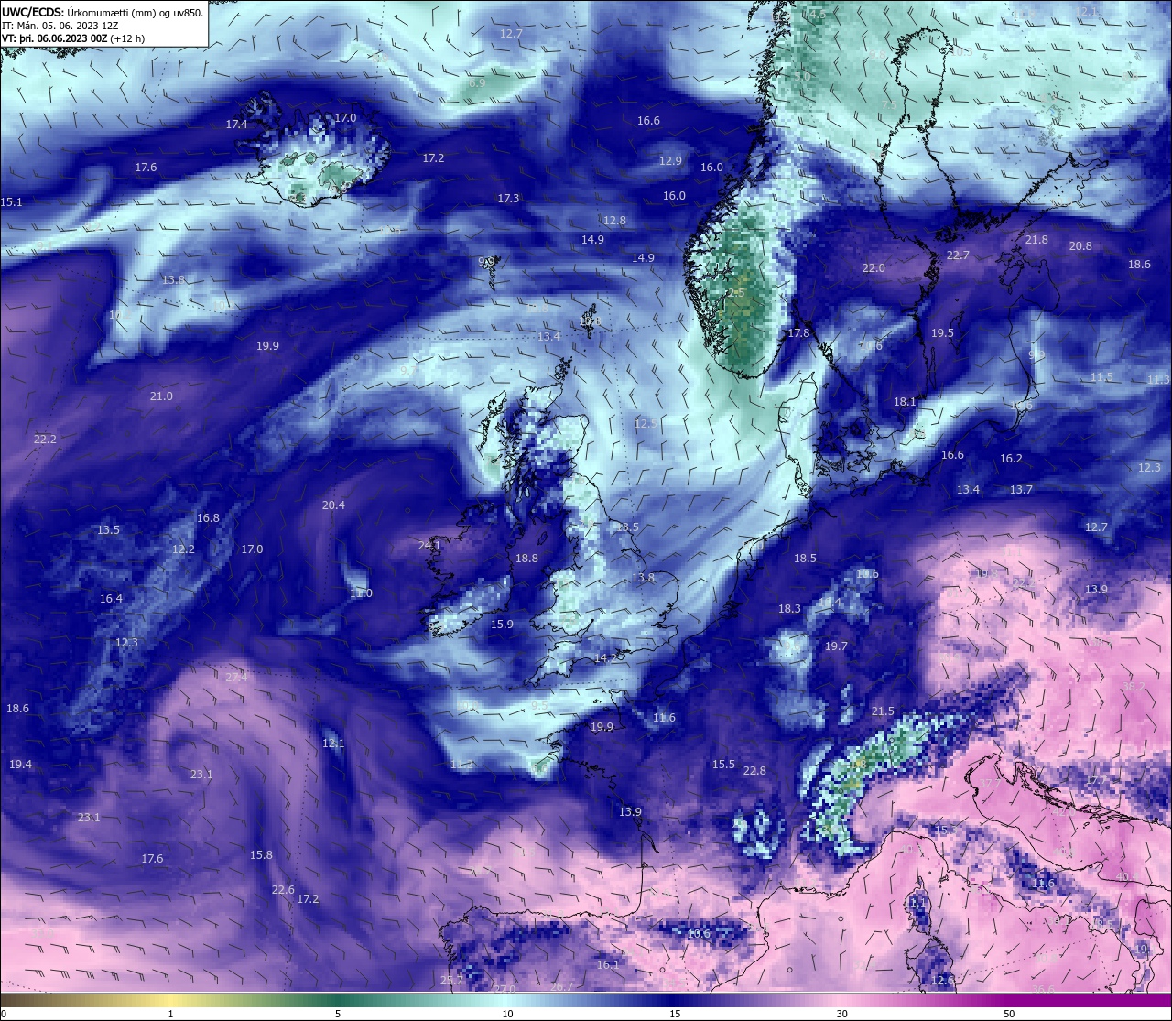This screenshot has width=1172, height=1021.
Task: Click the color scale label "30"
Action: [x=841, y=1014]
